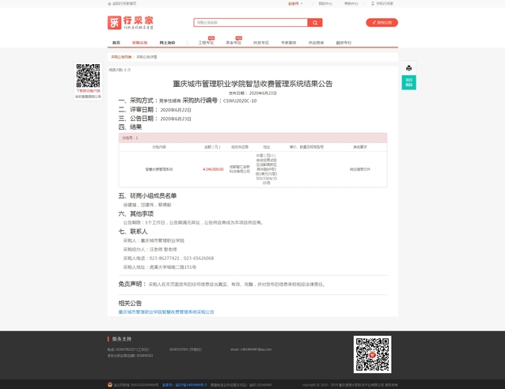505x389 pixels.
Task: Open the 采购公告 navigation tab
Action: point(139,43)
